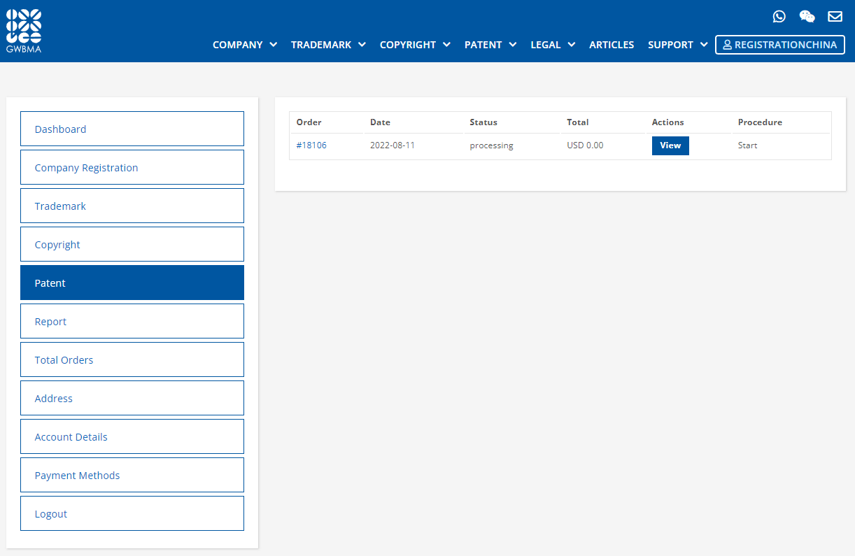This screenshot has width=855, height=556.
Task: Click the Procedure column header
Action: coord(760,122)
